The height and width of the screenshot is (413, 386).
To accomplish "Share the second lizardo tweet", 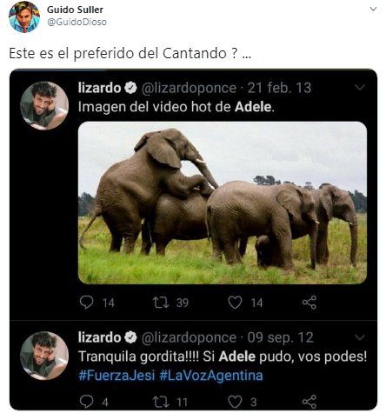I will click(309, 402).
